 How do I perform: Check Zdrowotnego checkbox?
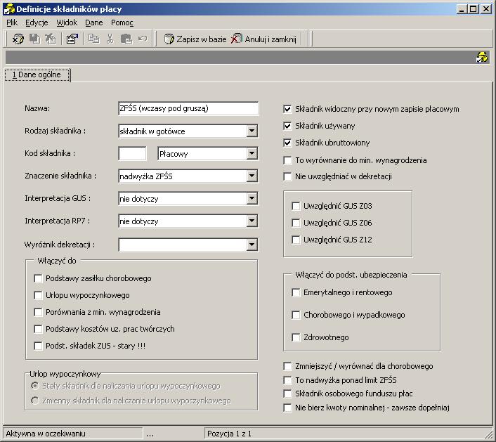[296, 337]
